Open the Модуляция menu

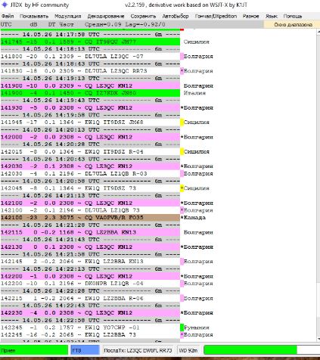[68, 16]
